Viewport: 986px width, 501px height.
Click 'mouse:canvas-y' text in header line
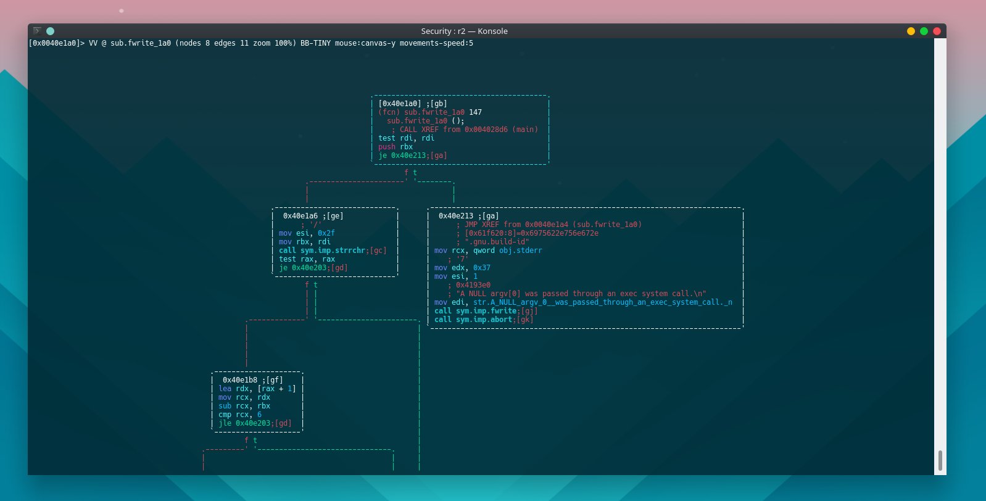pyautogui.click(x=365, y=43)
